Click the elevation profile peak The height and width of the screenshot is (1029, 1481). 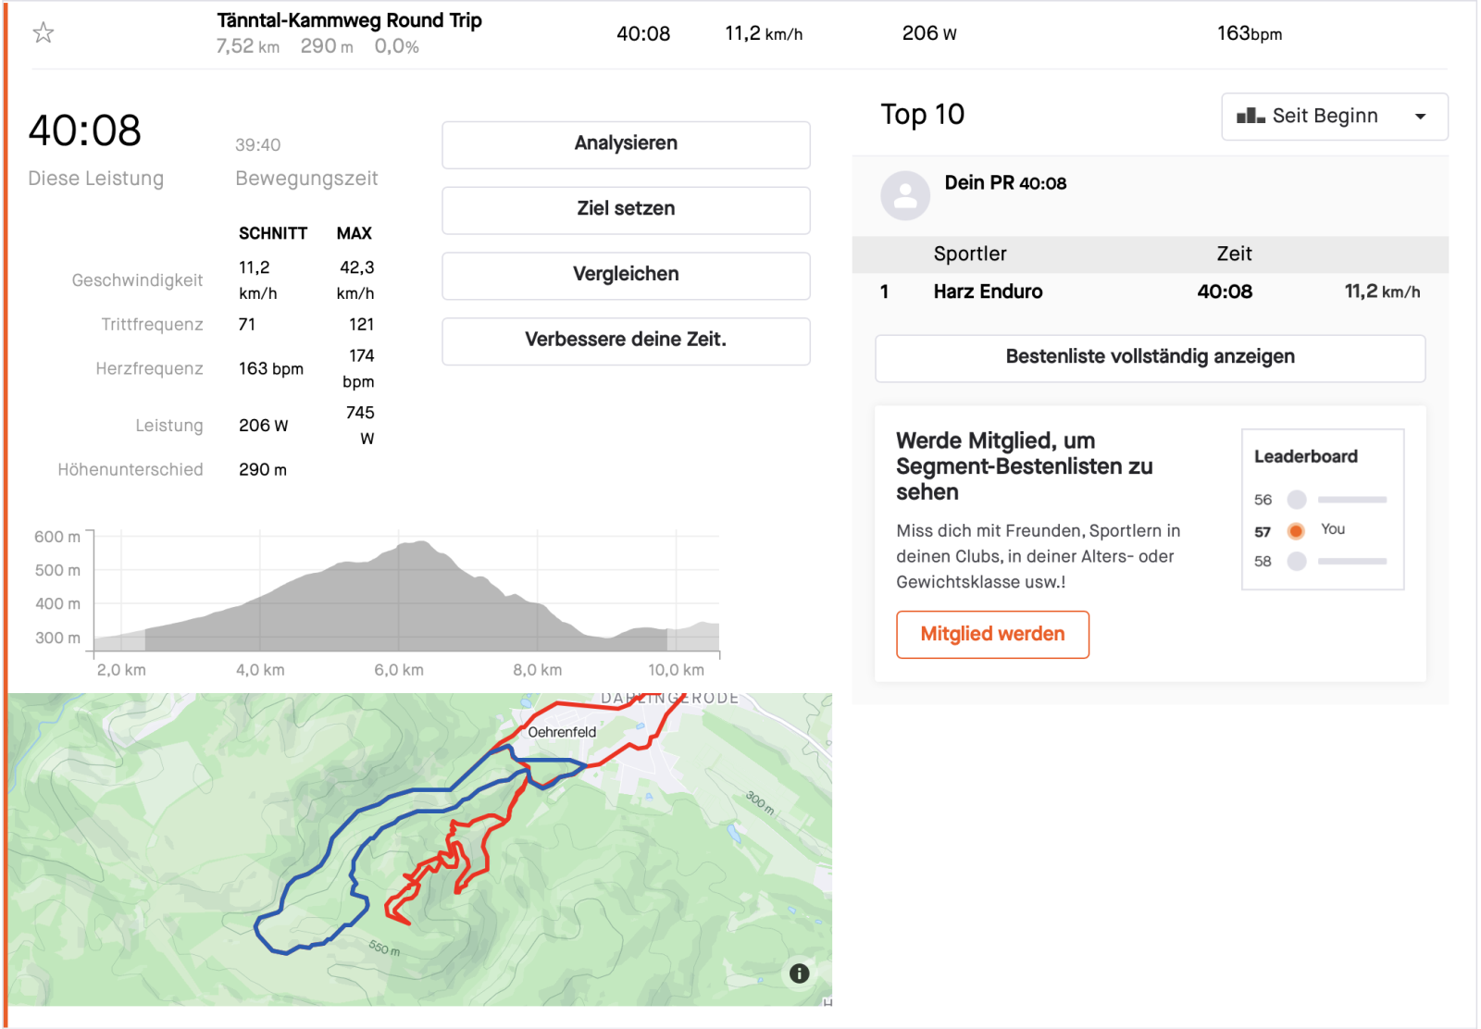click(421, 545)
